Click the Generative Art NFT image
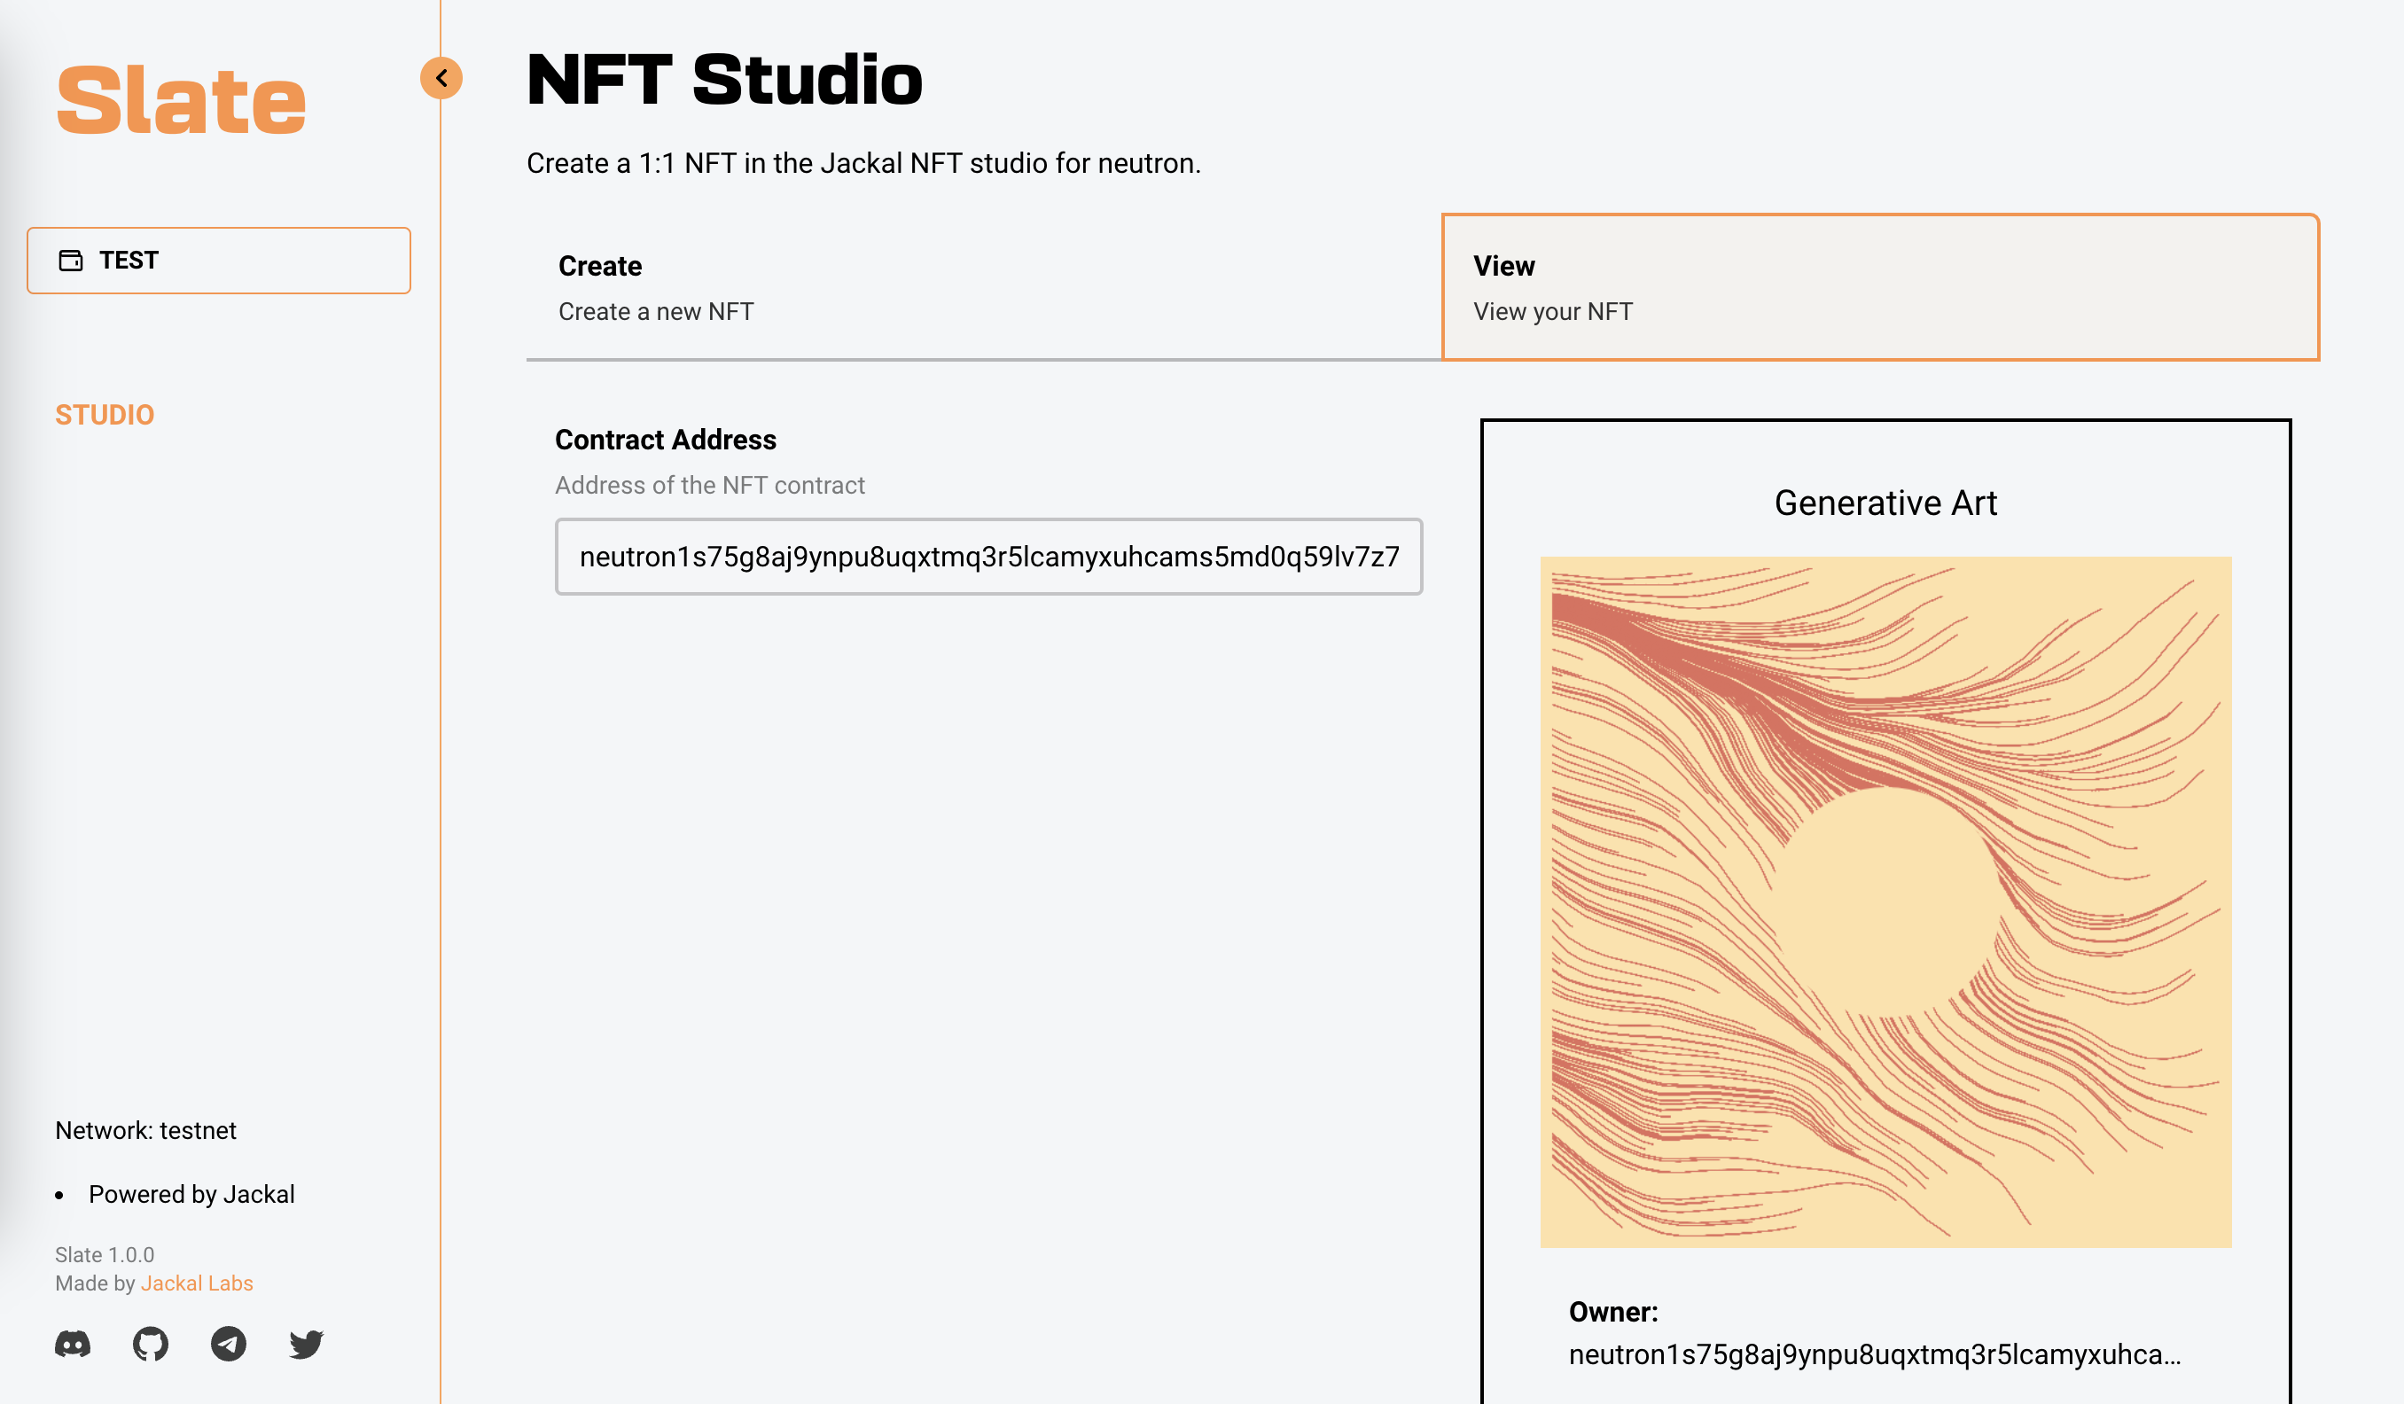2404x1404 pixels. 1885,901
